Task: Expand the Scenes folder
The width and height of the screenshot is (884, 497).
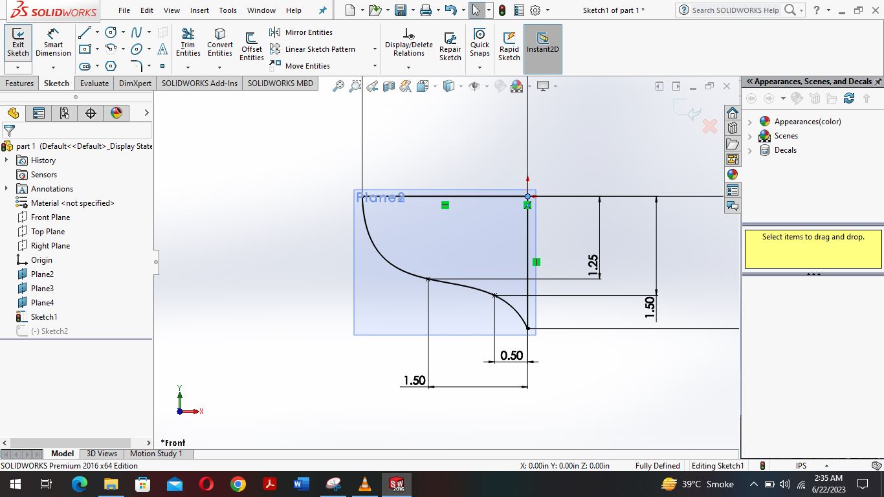Action: pyautogui.click(x=750, y=136)
